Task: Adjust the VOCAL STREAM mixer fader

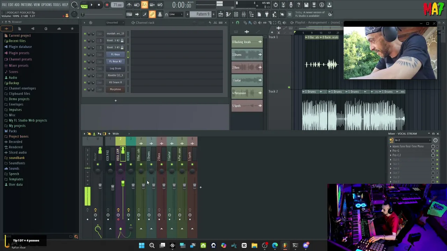Action: (x=123, y=184)
